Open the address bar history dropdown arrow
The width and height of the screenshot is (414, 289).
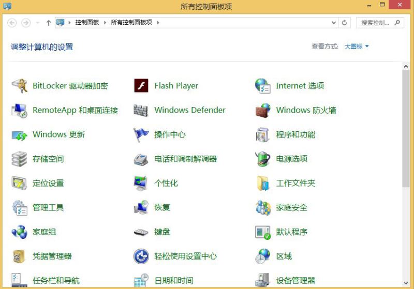[x=334, y=23]
